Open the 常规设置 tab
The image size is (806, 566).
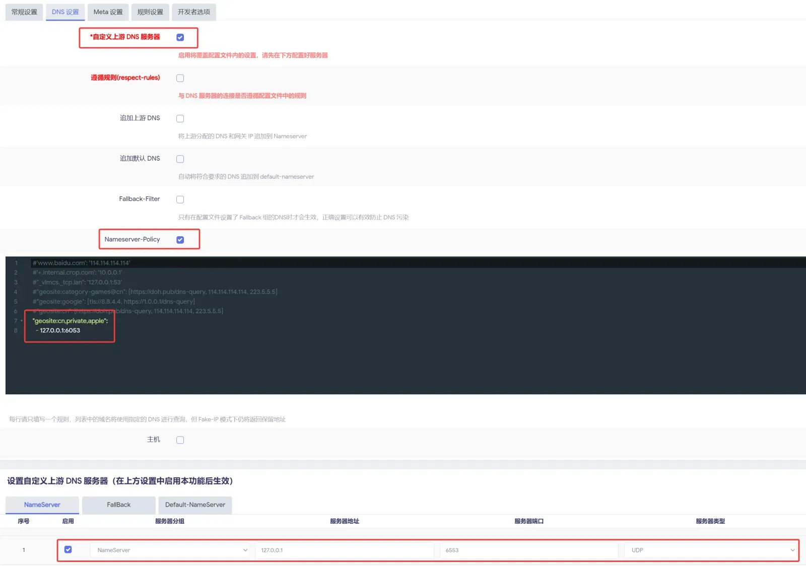coord(24,12)
